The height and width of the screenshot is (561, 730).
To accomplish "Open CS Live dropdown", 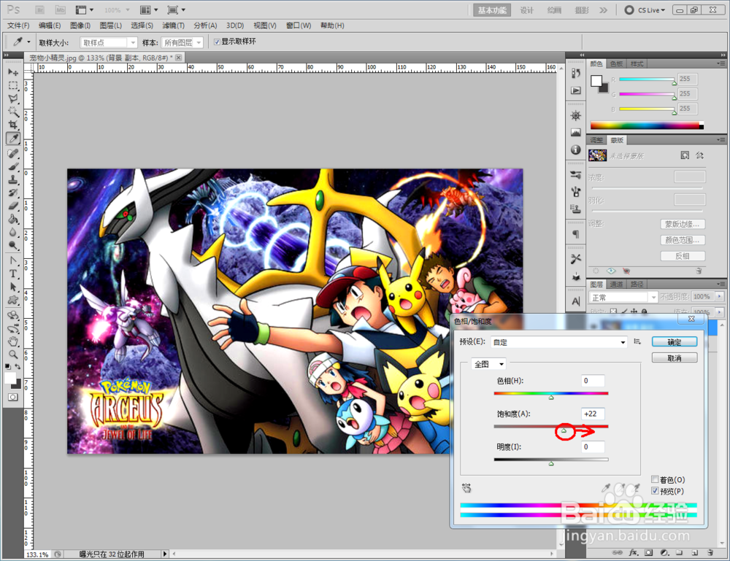I will (645, 9).
